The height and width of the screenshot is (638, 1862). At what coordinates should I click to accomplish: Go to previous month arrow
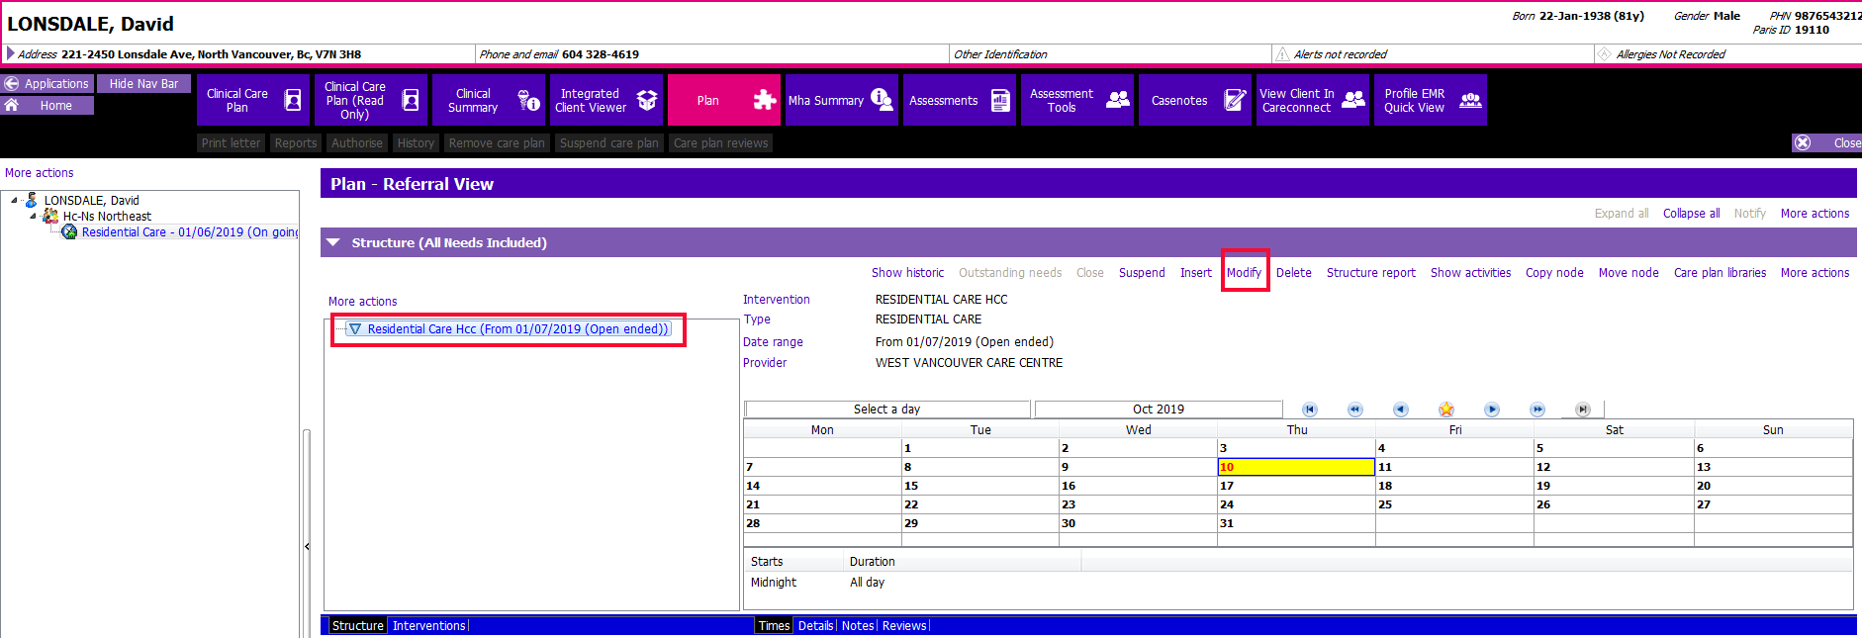coord(1401,410)
